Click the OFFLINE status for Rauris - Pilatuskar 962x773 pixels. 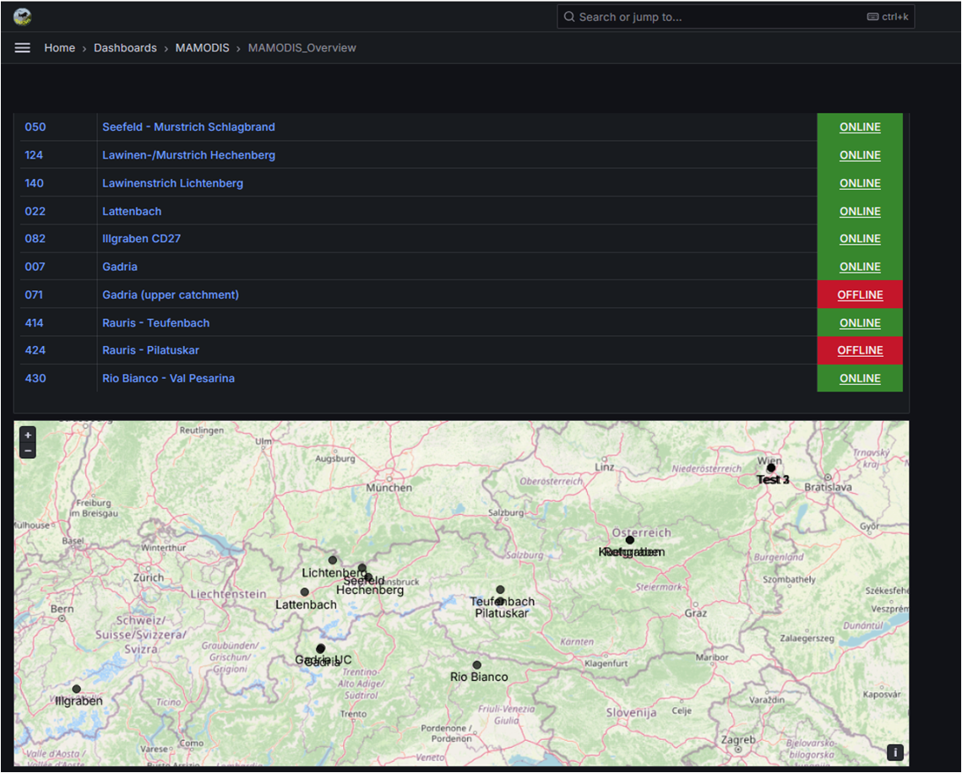860,350
